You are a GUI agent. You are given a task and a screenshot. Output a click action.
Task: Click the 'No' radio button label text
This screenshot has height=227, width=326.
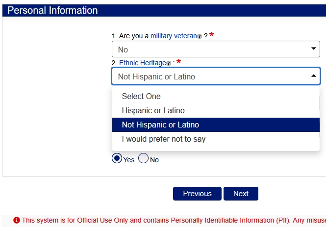(x=154, y=160)
